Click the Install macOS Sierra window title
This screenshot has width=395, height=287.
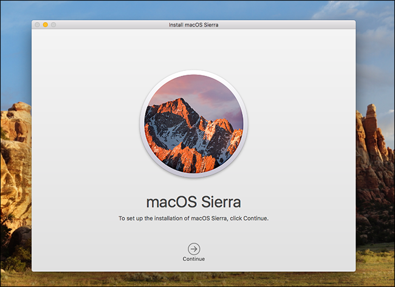point(193,25)
